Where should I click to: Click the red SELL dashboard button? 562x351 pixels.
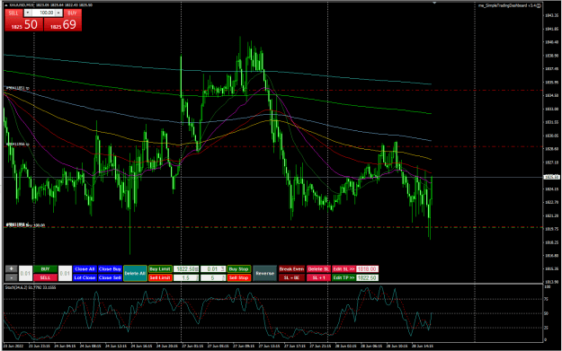(45, 277)
